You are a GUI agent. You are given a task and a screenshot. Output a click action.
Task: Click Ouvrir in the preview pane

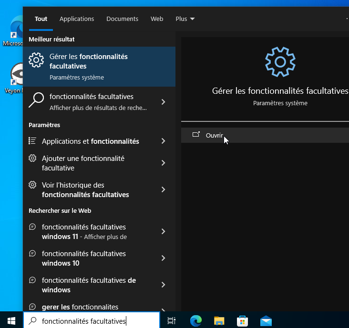(x=265, y=135)
